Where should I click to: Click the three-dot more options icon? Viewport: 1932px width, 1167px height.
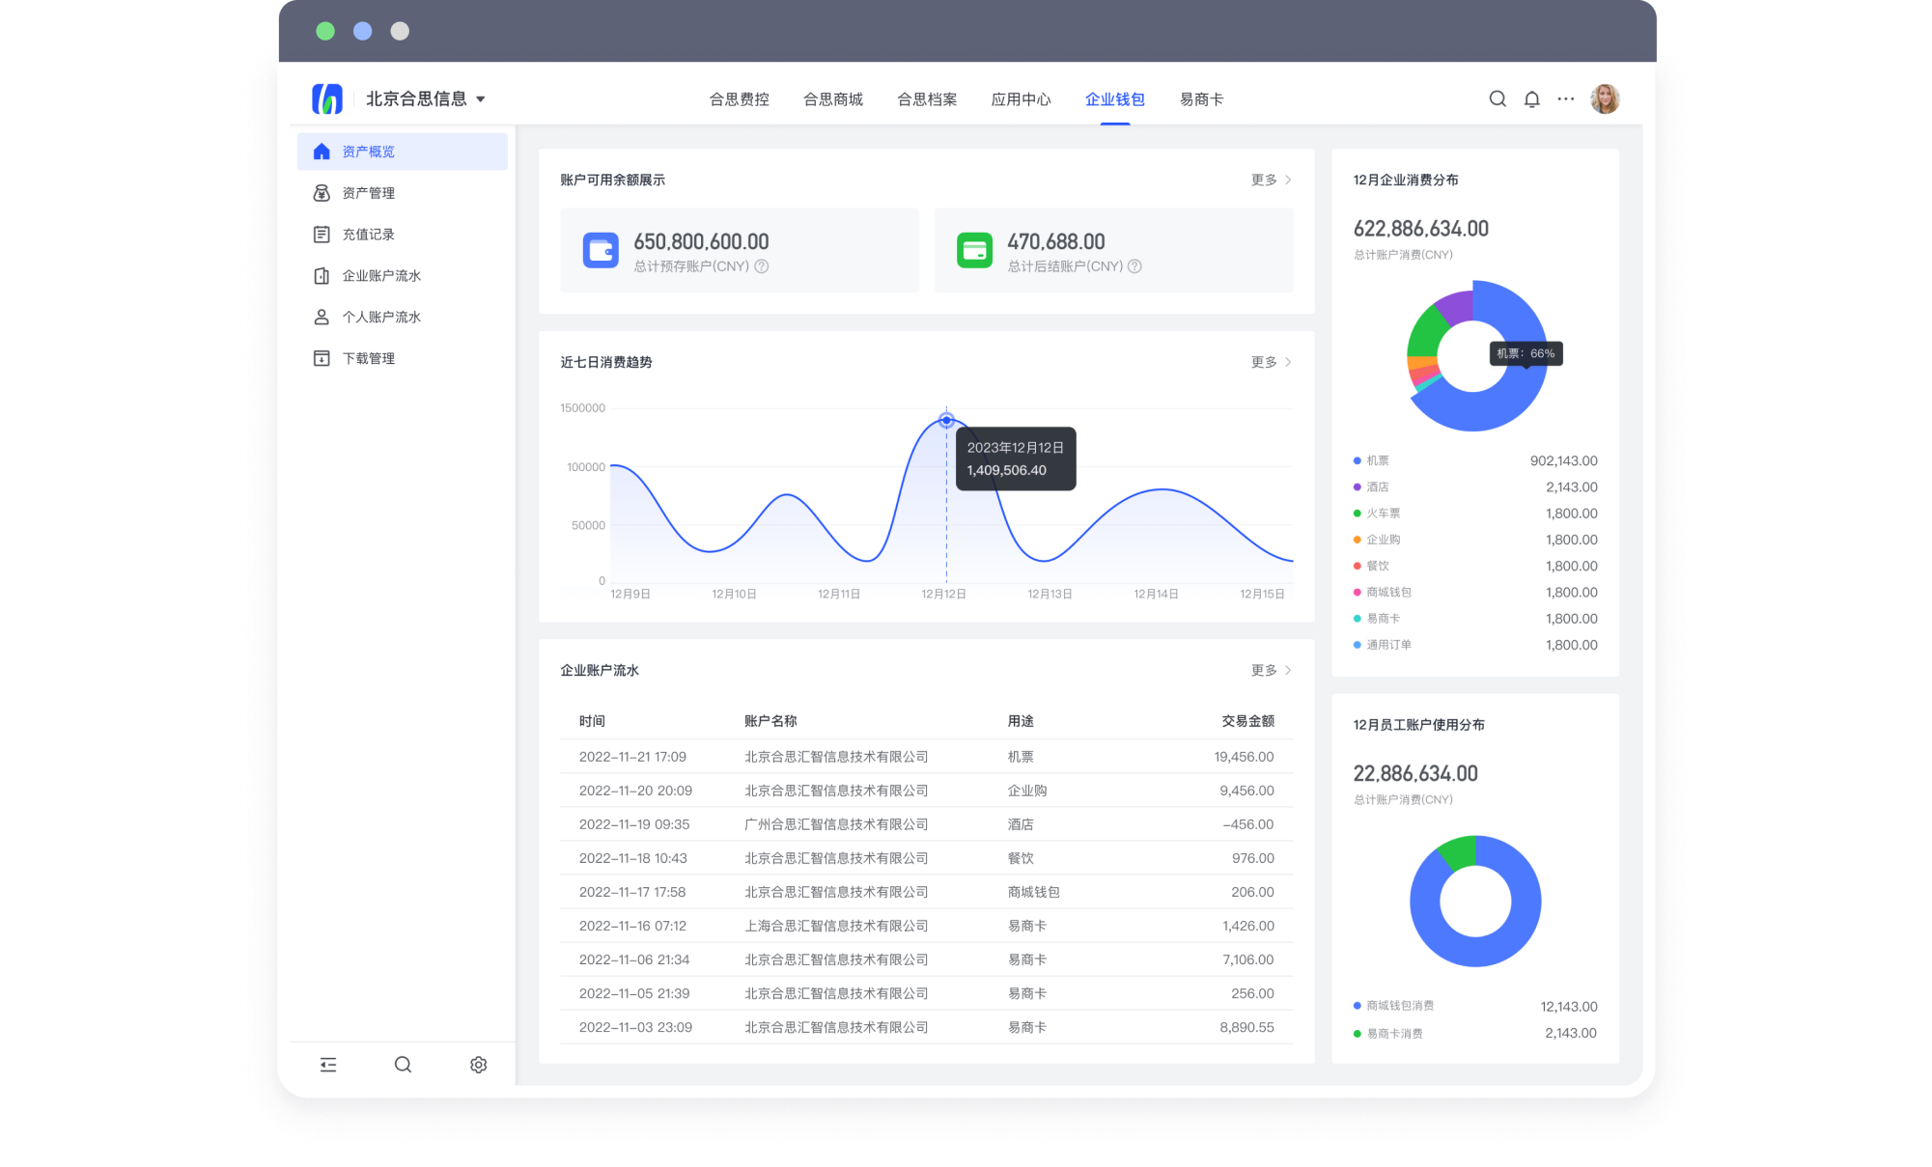tap(1565, 98)
